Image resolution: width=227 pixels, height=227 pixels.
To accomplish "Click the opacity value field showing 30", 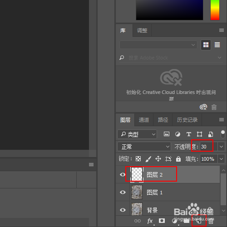I will click(x=209, y=147).
